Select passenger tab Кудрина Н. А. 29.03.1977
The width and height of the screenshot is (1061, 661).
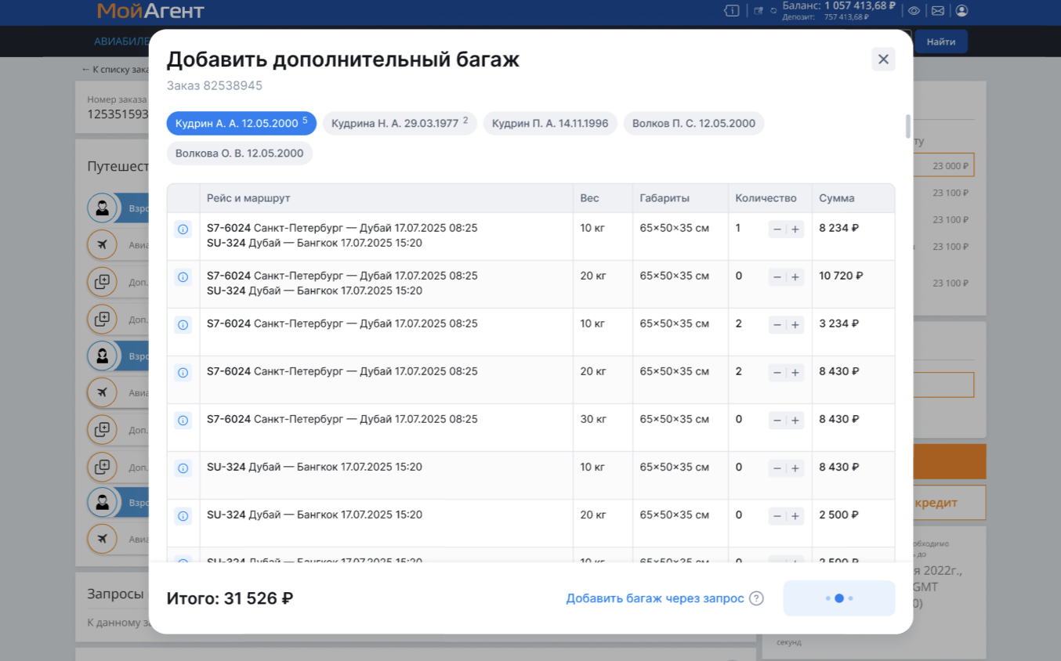click(400, 124)
